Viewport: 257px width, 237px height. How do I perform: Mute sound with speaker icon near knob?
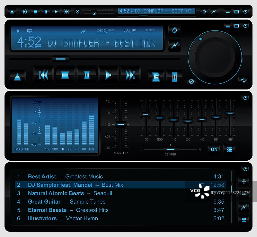191,81
